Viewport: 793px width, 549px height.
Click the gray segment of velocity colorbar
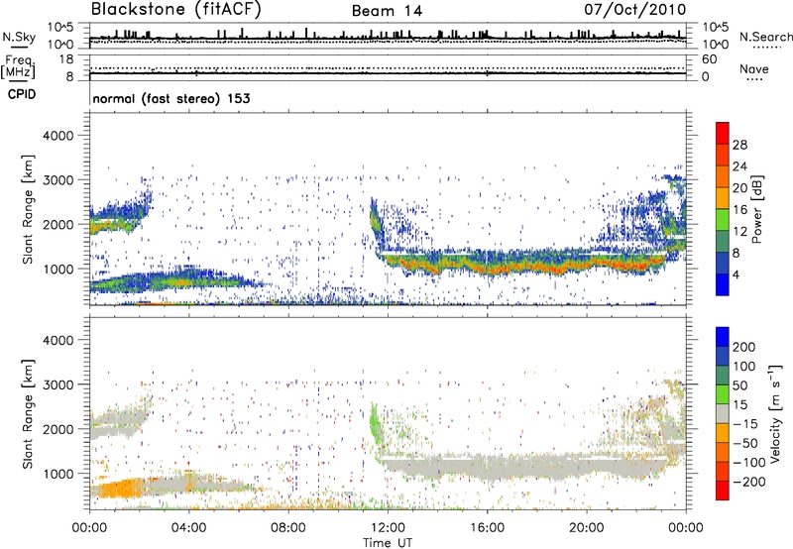(723, 414)
